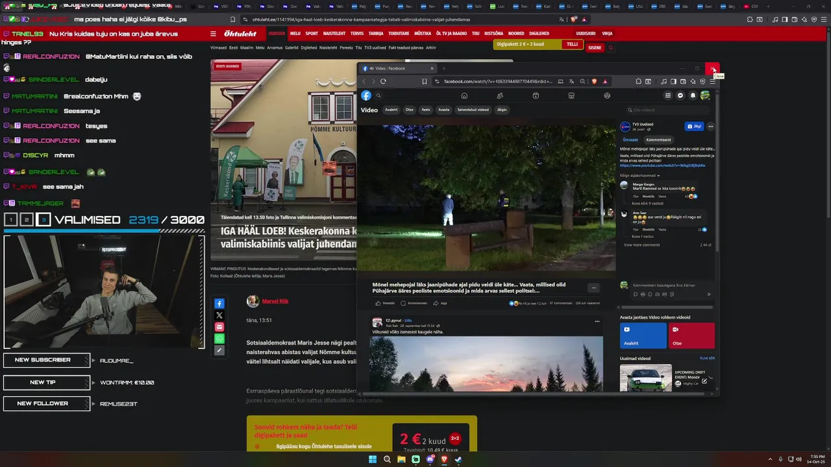Screen dimensions: 831x467
Task: Open author Marvel Riik's page
Action: click(275, 301)
